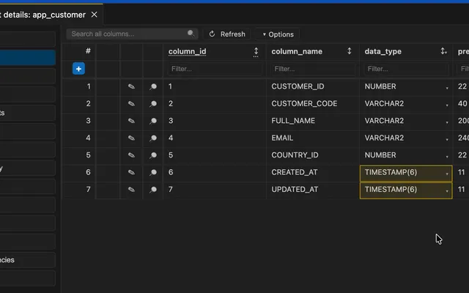469x293 pixels.
Task: Edit row 6 with its pencil icon
Action: 131,173
